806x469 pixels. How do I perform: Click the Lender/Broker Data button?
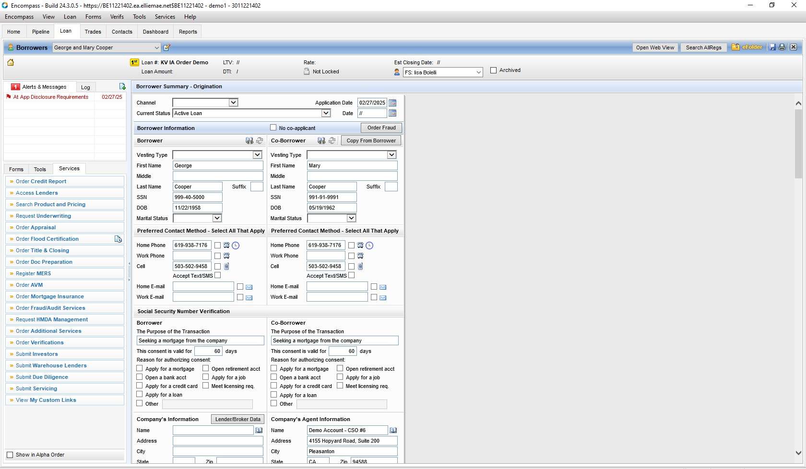click(238, 419)
